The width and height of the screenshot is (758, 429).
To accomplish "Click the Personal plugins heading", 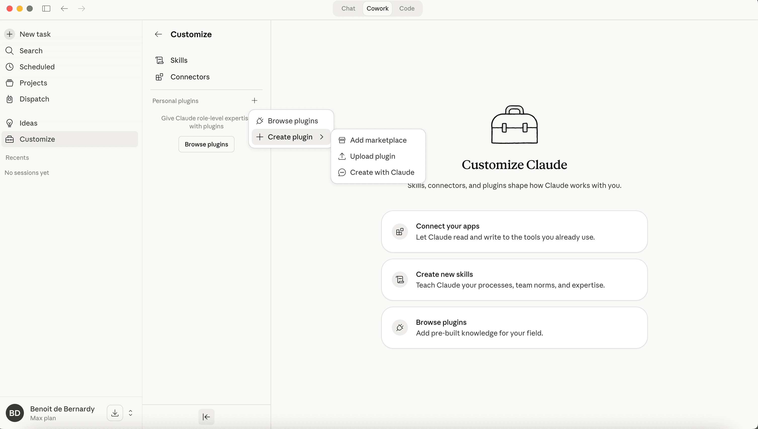I will tap(175, 101).
